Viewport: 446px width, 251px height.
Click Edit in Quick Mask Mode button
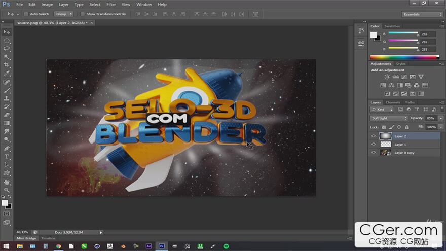7,213
